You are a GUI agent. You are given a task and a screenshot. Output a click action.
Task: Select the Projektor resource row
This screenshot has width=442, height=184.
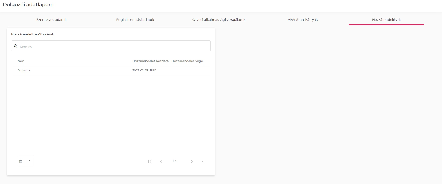pos(24,71)
